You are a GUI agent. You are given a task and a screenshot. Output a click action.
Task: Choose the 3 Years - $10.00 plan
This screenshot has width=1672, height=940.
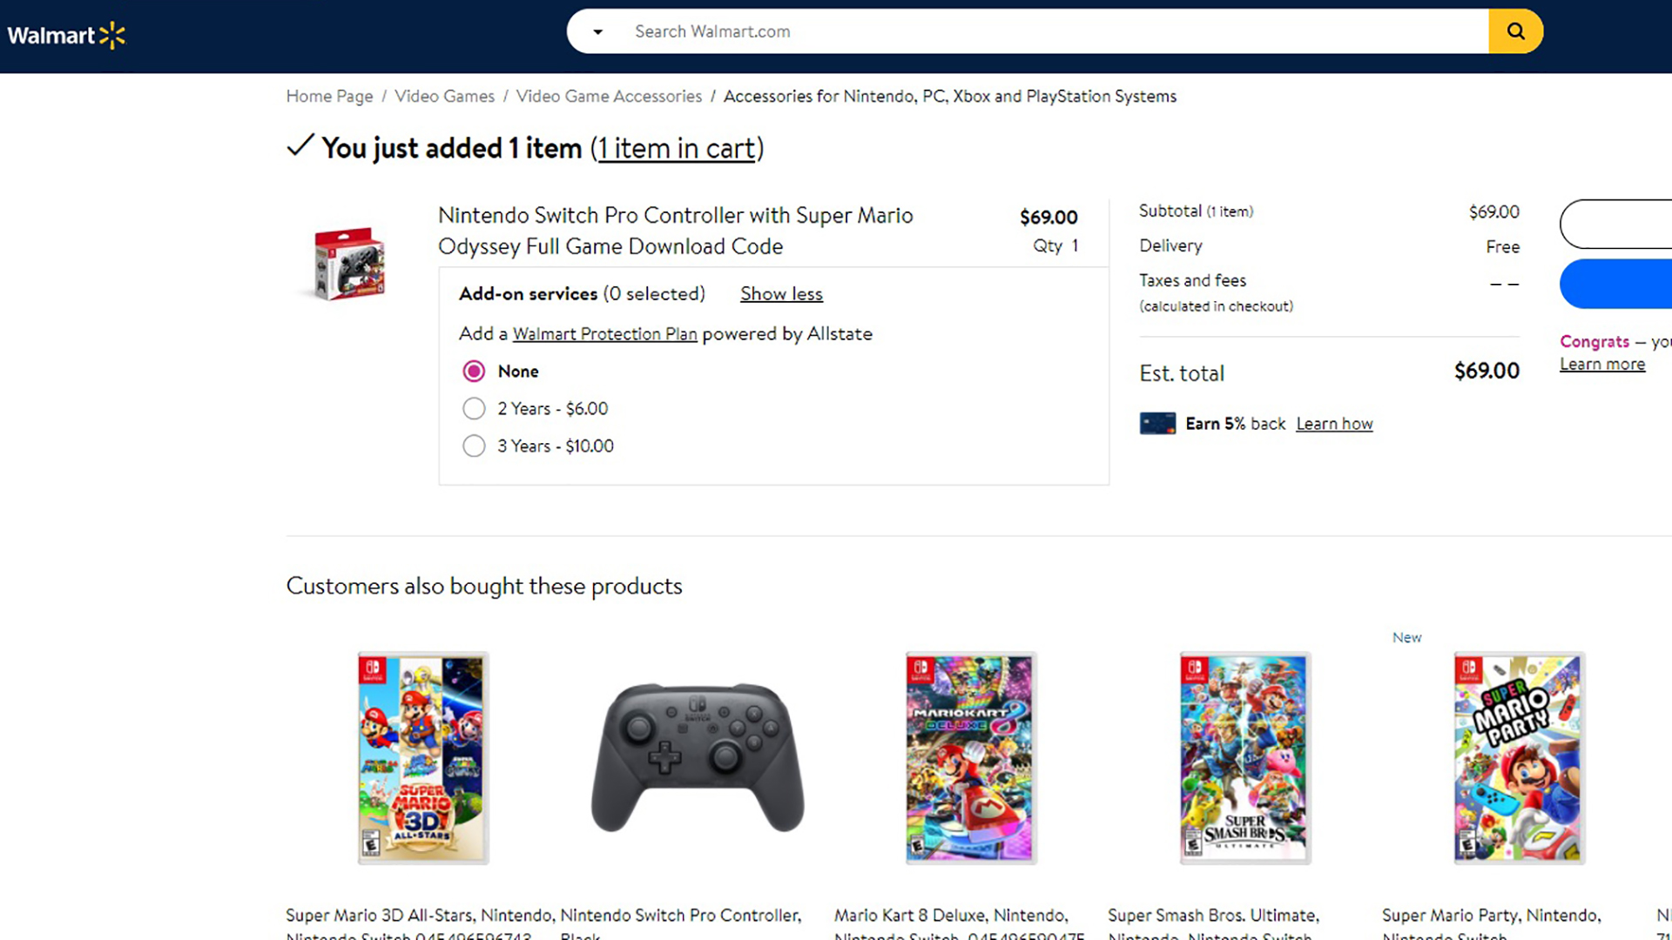474,446
